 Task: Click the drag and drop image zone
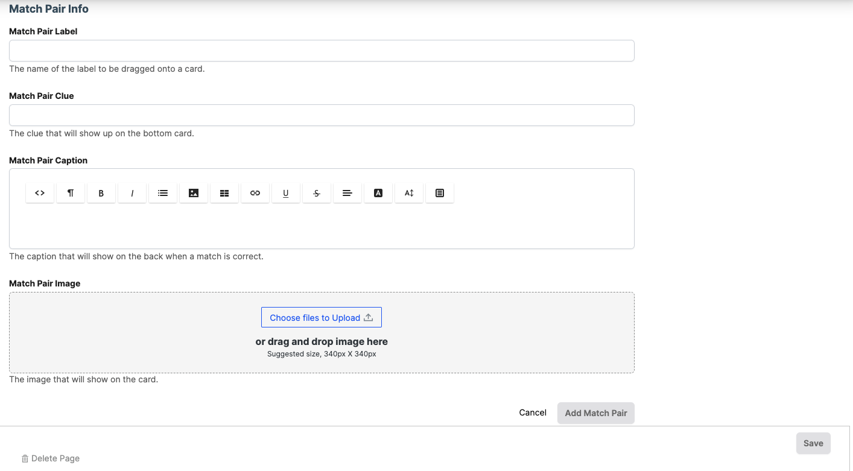click(x=322, y=332)
